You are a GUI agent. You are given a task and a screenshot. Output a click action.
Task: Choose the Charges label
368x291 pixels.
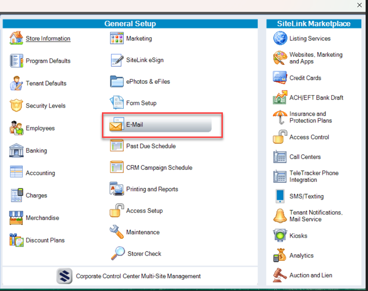(37, 195)
